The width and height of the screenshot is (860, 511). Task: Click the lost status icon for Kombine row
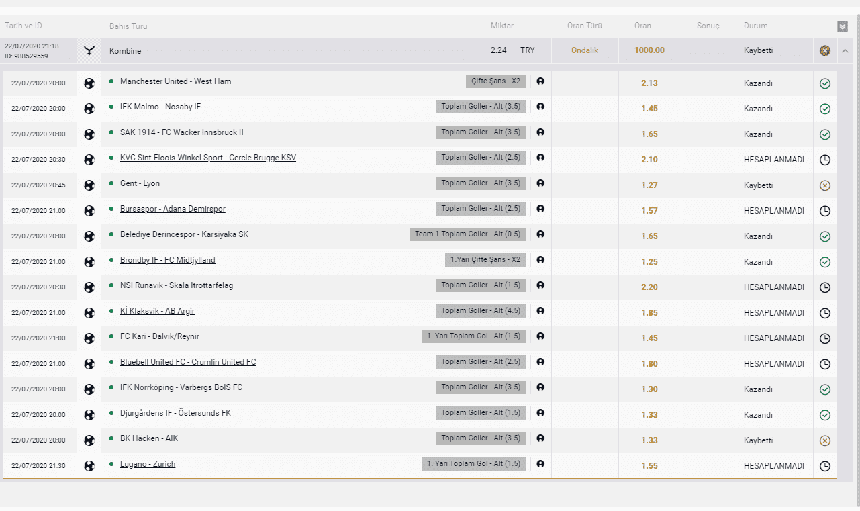(x=825, y=50)
